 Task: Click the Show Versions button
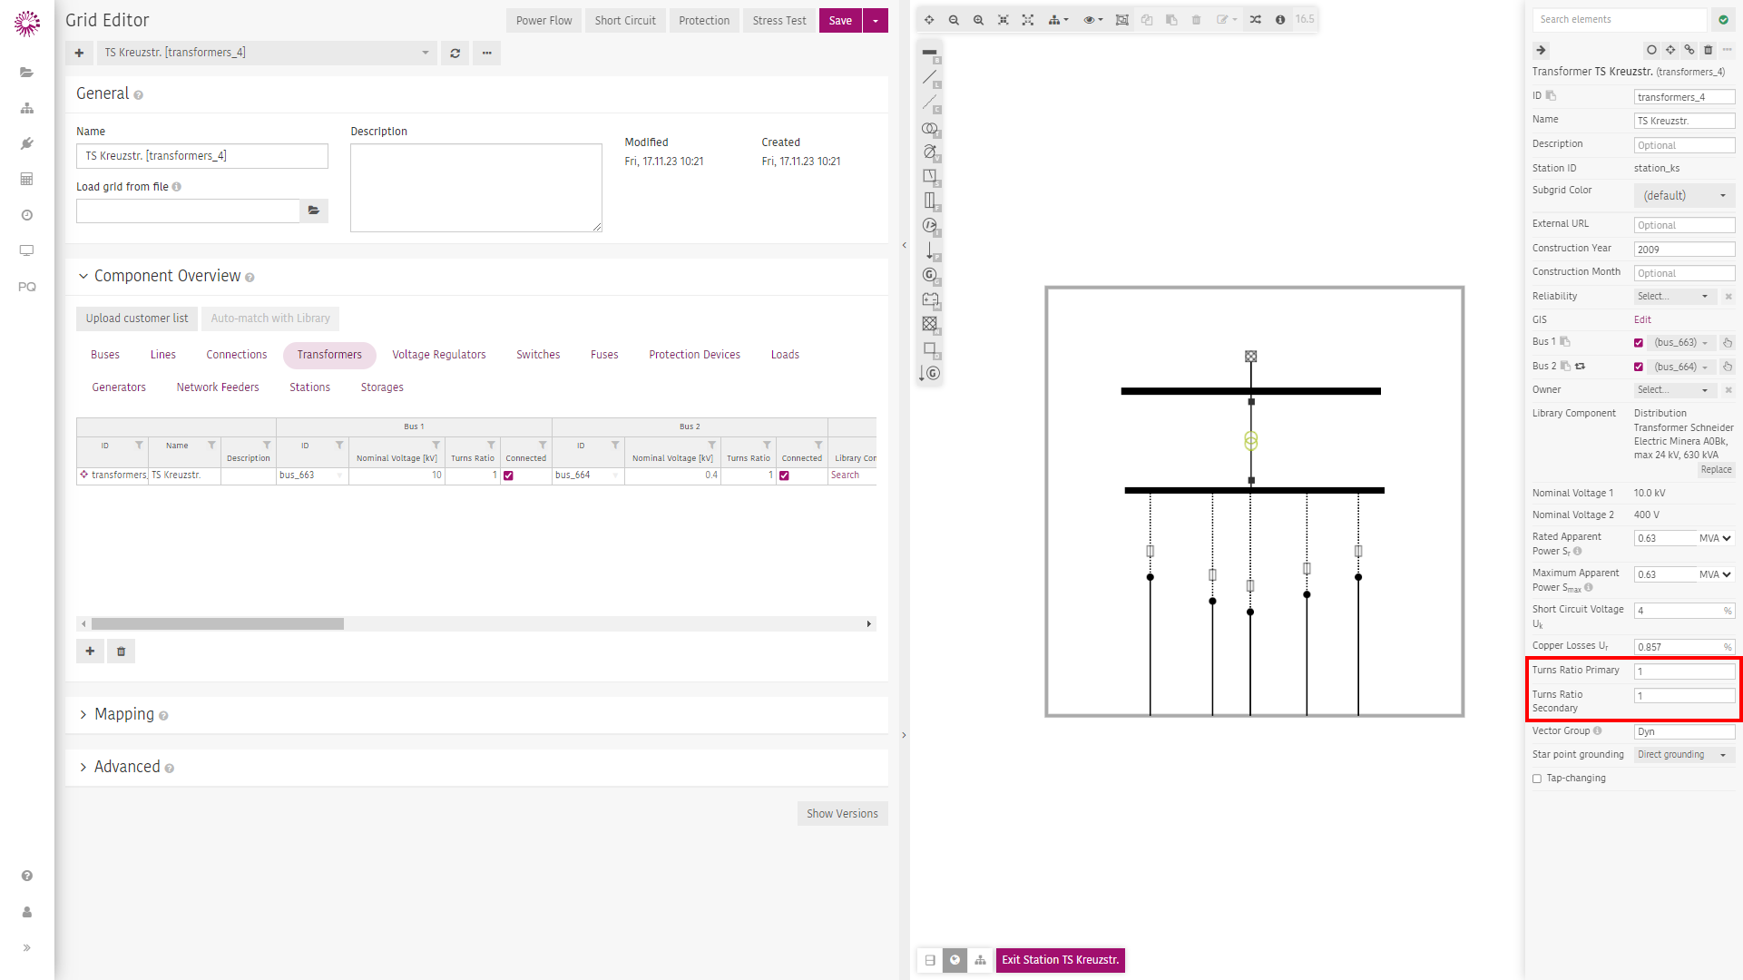[x=842, y=814]
